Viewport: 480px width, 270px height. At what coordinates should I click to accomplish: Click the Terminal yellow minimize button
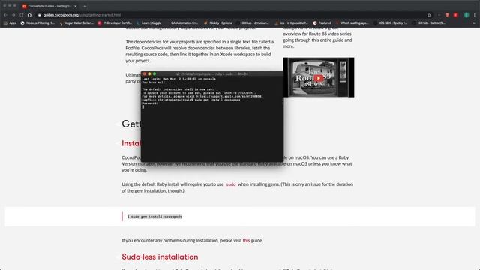point(150,73)
